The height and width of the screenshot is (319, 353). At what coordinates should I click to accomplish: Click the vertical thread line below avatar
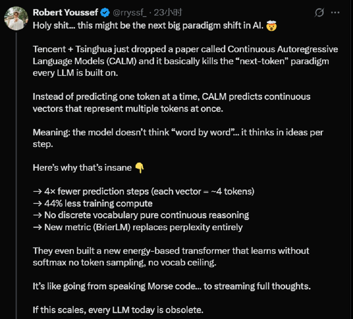tap(16, 176)
